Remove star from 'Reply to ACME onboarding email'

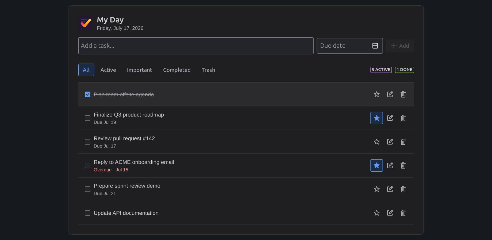pos(376,166)
